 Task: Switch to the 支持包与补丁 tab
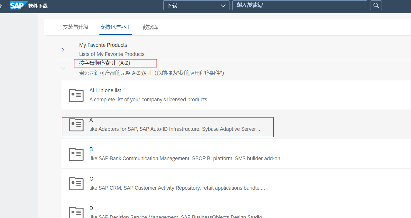tap(116, 27)
